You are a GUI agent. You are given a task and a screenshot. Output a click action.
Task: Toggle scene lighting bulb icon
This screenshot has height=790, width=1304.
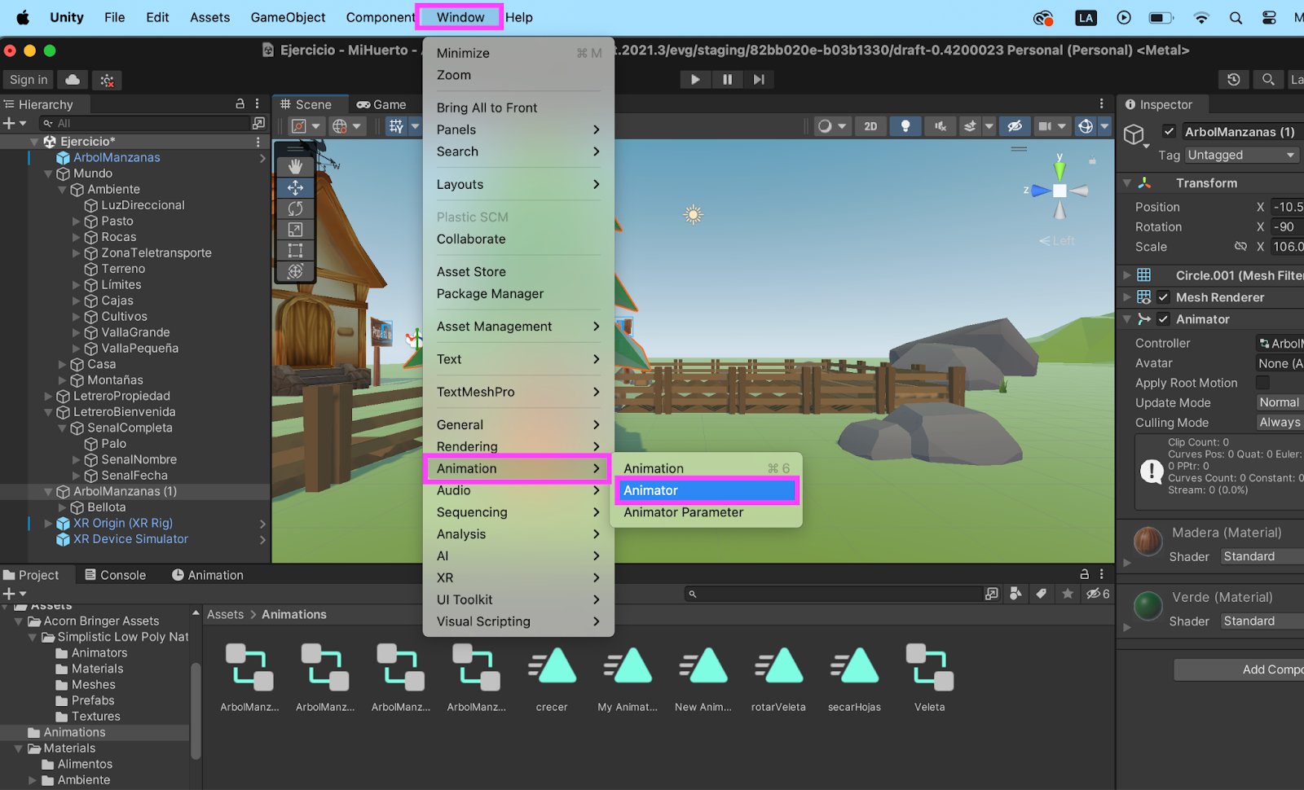(x=905, y=126)
